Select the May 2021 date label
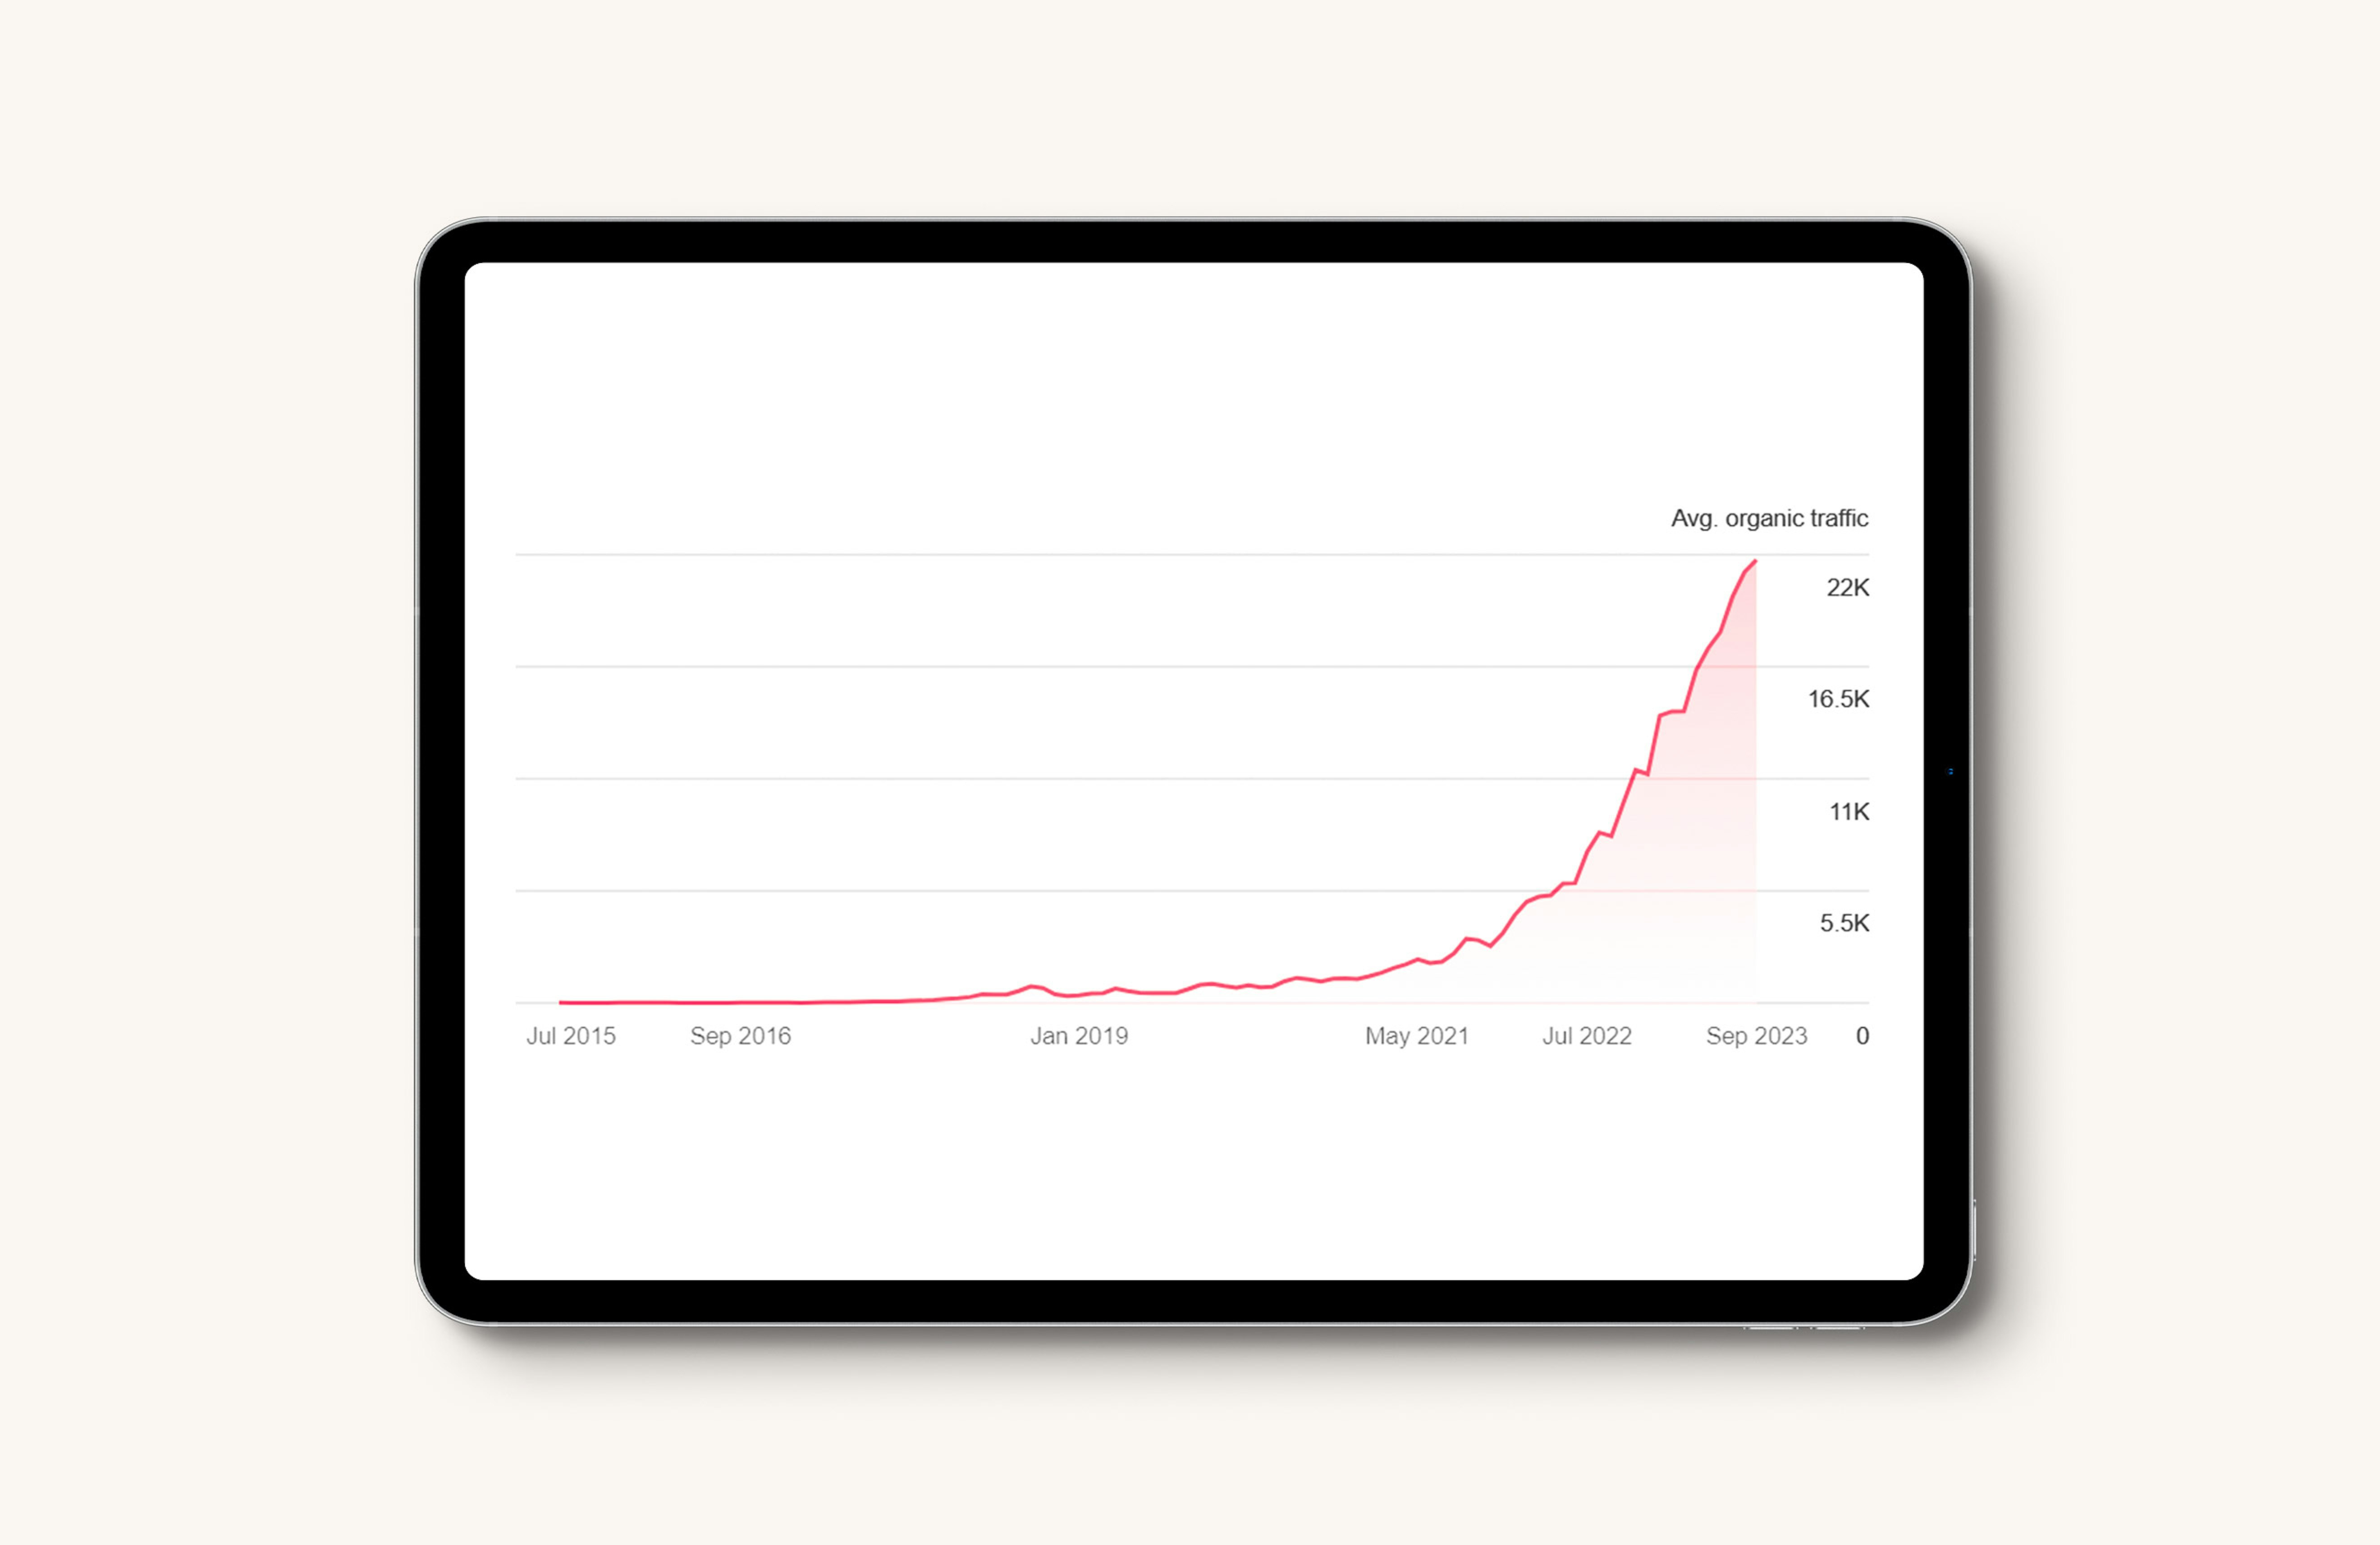Screen dimensions: 2380x1545 click(x=1416, y=1036)
